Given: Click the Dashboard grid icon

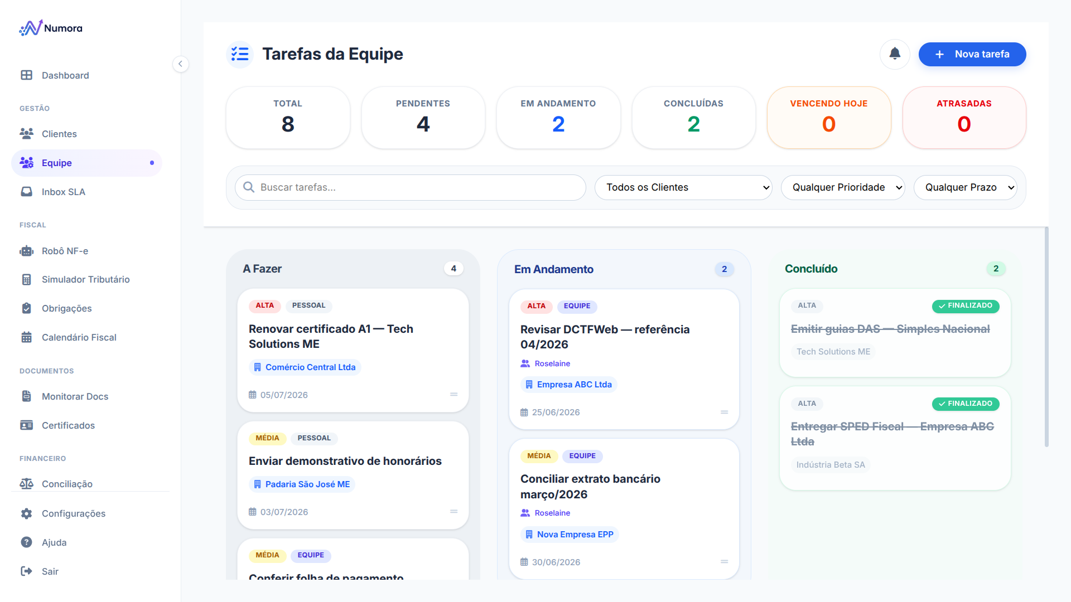Looking at the screenshot, I should 26,75.
